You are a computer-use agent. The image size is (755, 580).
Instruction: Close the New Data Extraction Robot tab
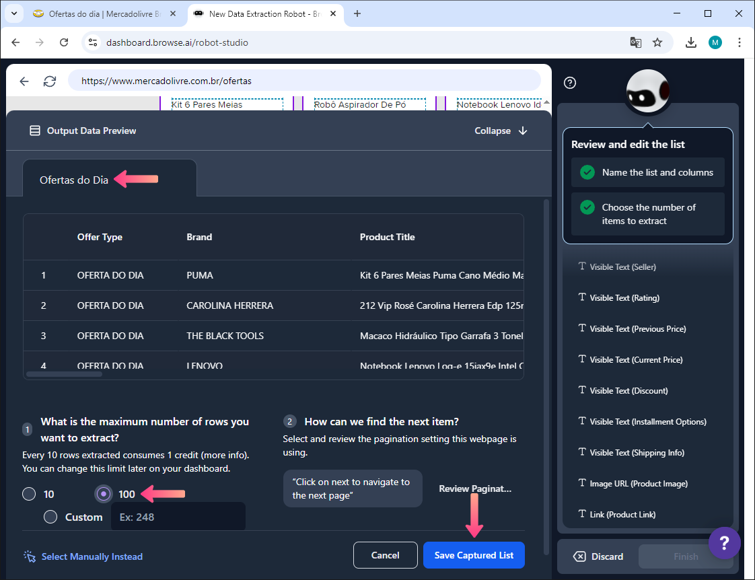[332, 14]
